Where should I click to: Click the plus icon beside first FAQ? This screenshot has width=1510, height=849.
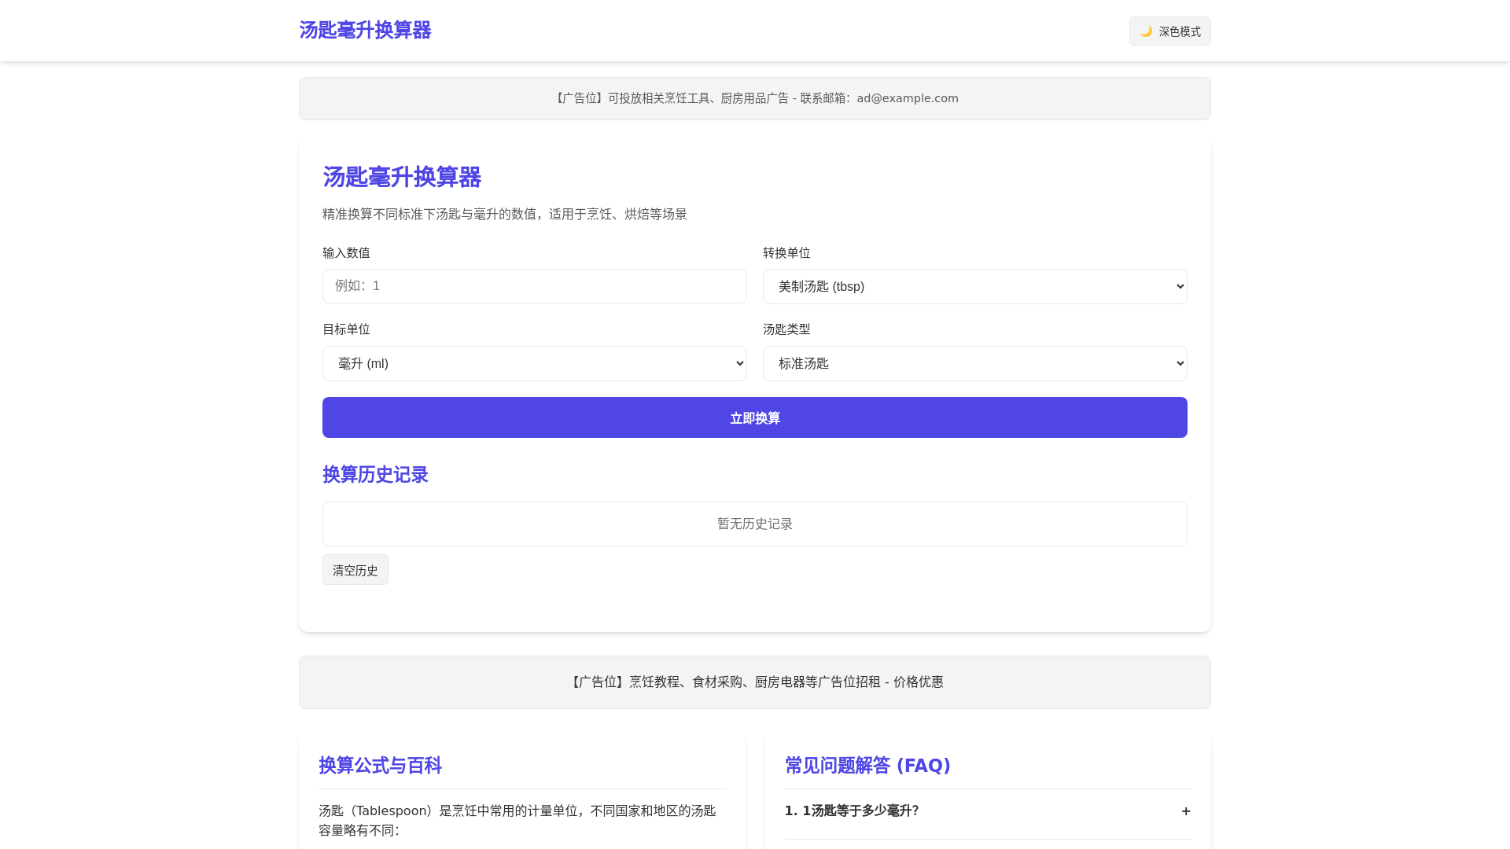point(1186,811)
